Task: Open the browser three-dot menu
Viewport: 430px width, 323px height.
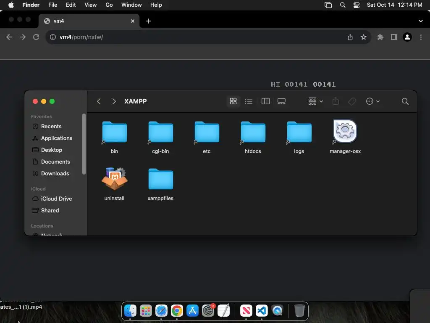Action: [x=421, y=37]
